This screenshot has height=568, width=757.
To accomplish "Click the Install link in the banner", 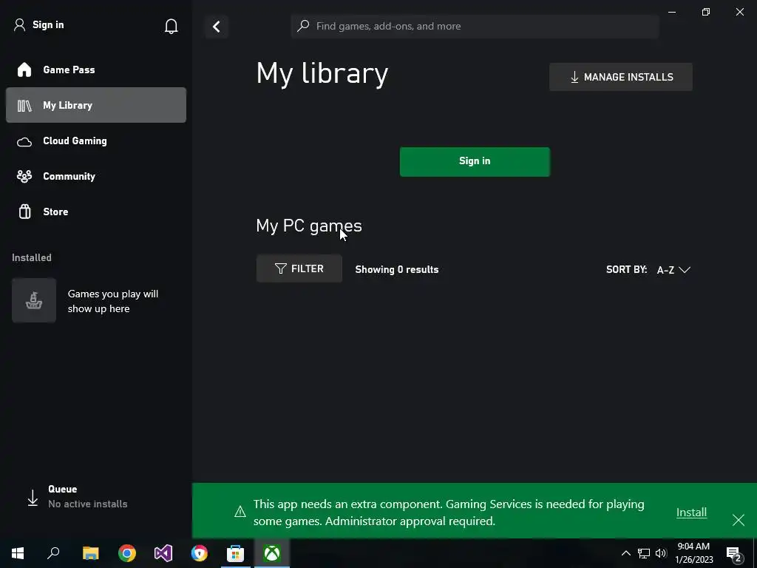I will tap(691, 512).
